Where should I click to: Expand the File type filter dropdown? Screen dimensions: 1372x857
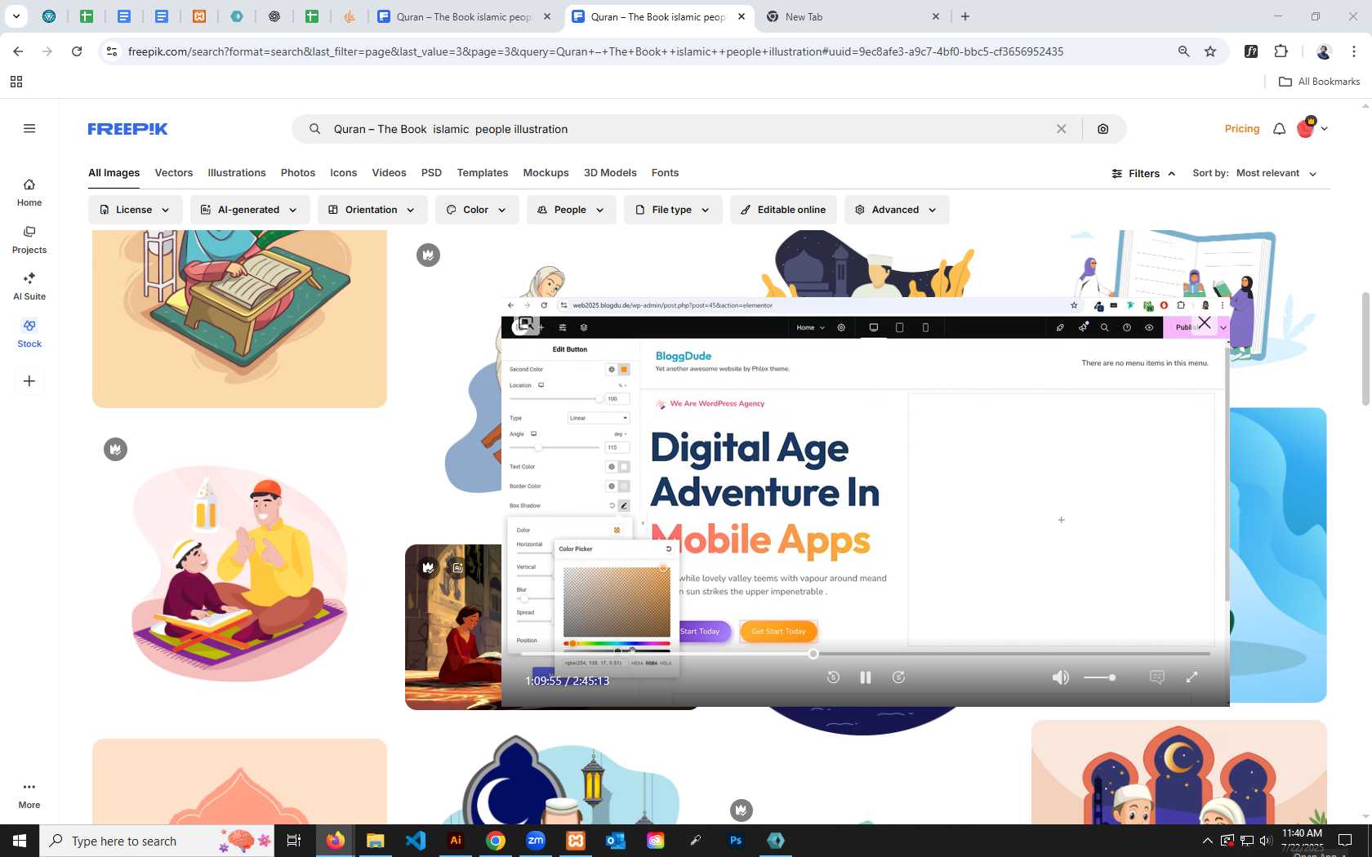pos(673,210)
